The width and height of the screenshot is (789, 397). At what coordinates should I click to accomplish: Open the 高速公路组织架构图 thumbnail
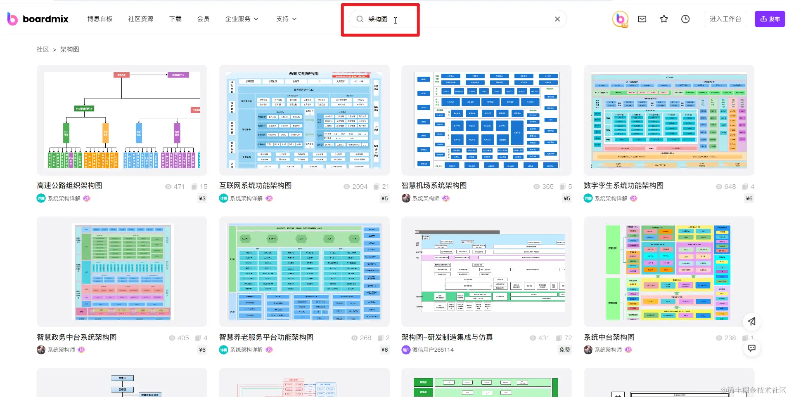[x=122, y=120]
